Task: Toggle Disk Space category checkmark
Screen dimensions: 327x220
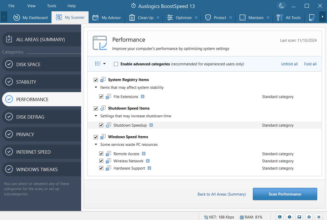Action: (9, 64)
